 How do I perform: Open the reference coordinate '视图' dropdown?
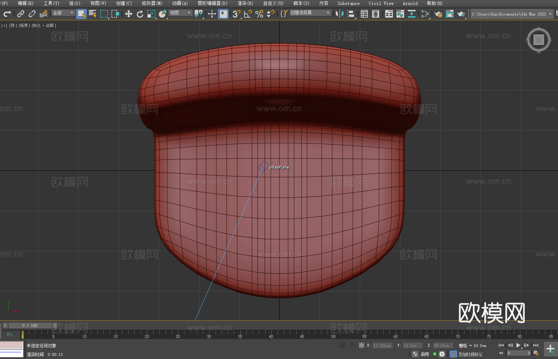pos(180,13)
